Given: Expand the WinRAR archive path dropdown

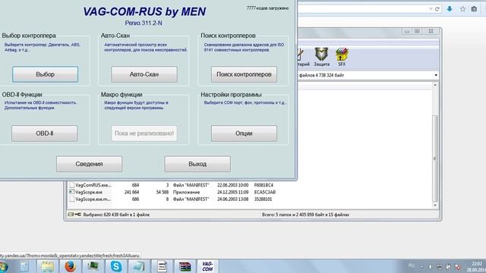Looking at the screenshot, I should pyautogui.click(x=436, y=75).
